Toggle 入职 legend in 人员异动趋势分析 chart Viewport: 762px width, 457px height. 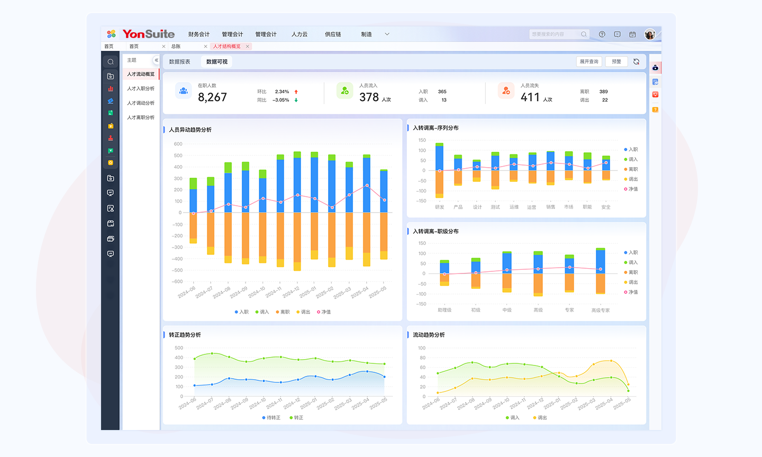click(x=241, y=312)
